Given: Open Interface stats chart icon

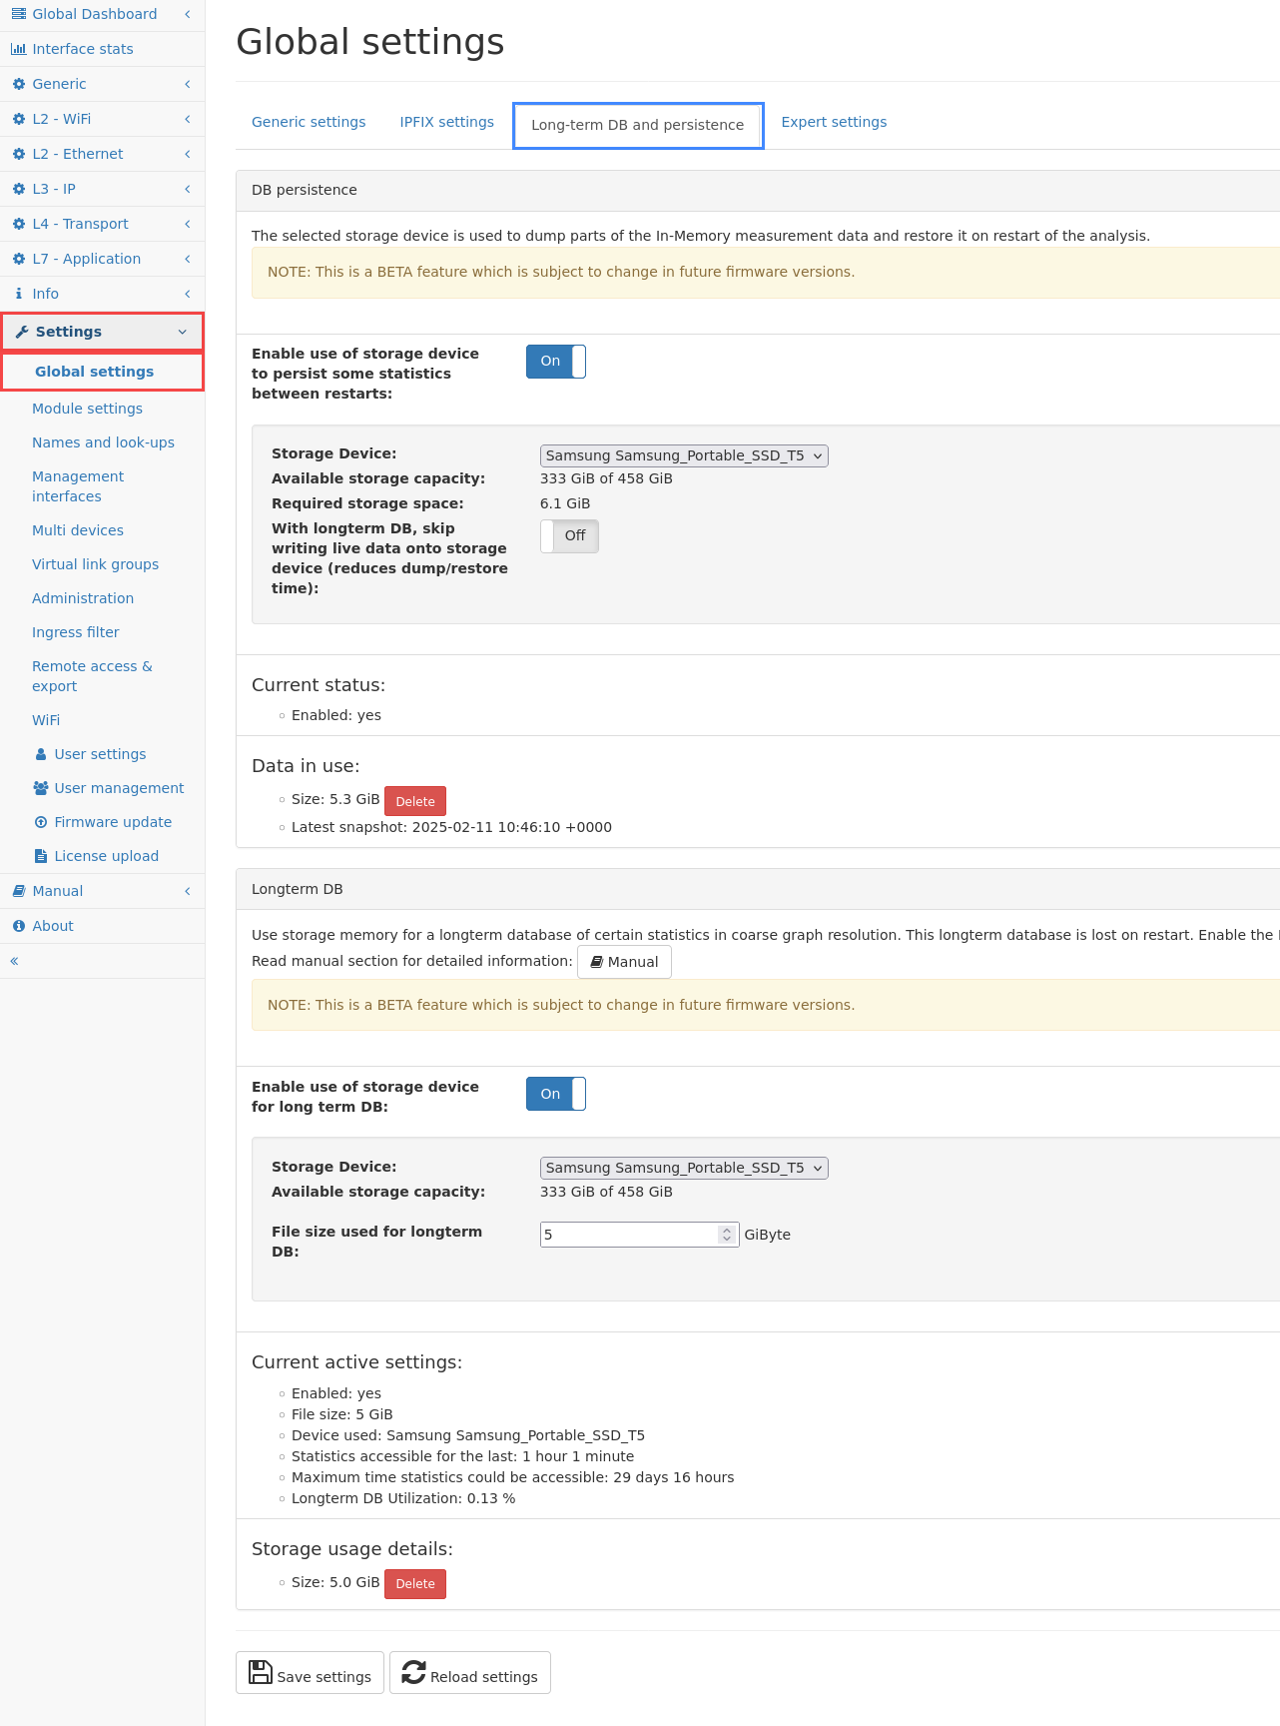Looking at the screenshot, I should coord(19,49).
